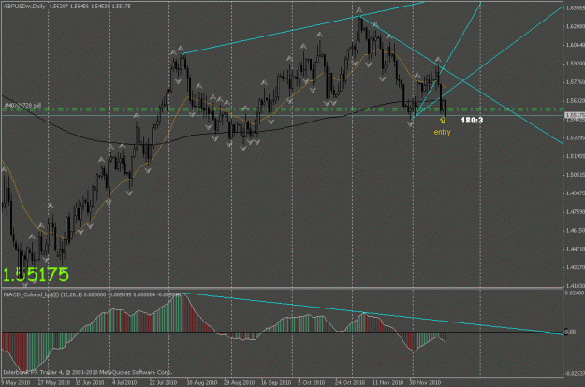The height and width of the screenshot is (387, 585).
Task: Click the 4 Jul 2010 date label
Action: [x=124, y=383]
